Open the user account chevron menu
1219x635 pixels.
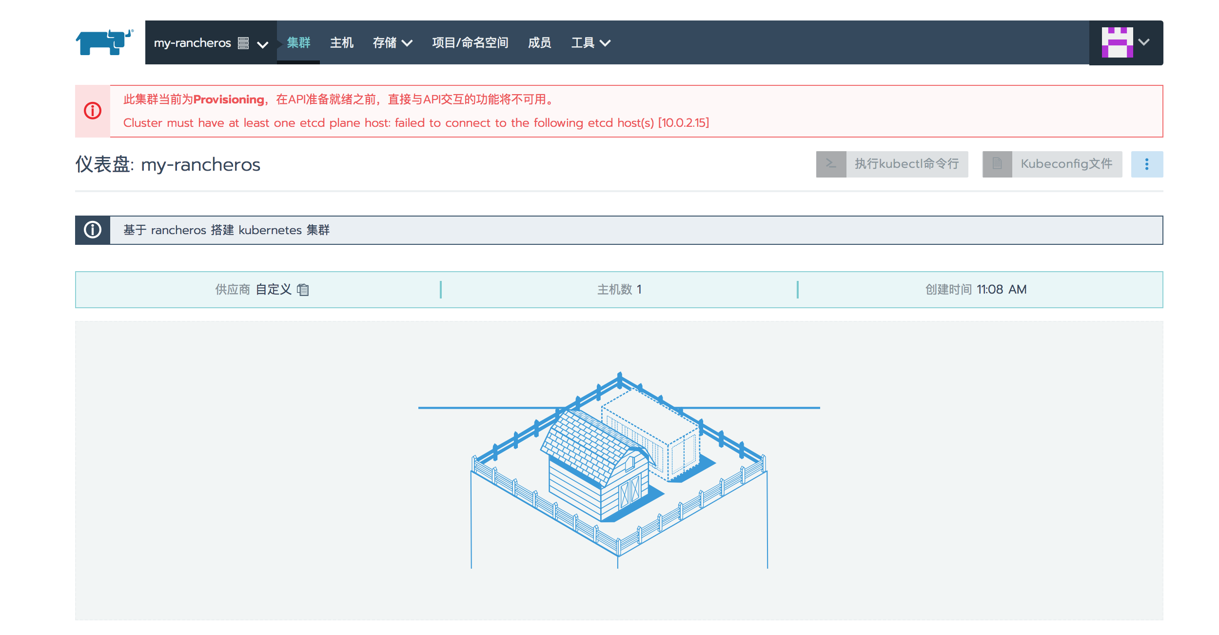pos(1143,42)
